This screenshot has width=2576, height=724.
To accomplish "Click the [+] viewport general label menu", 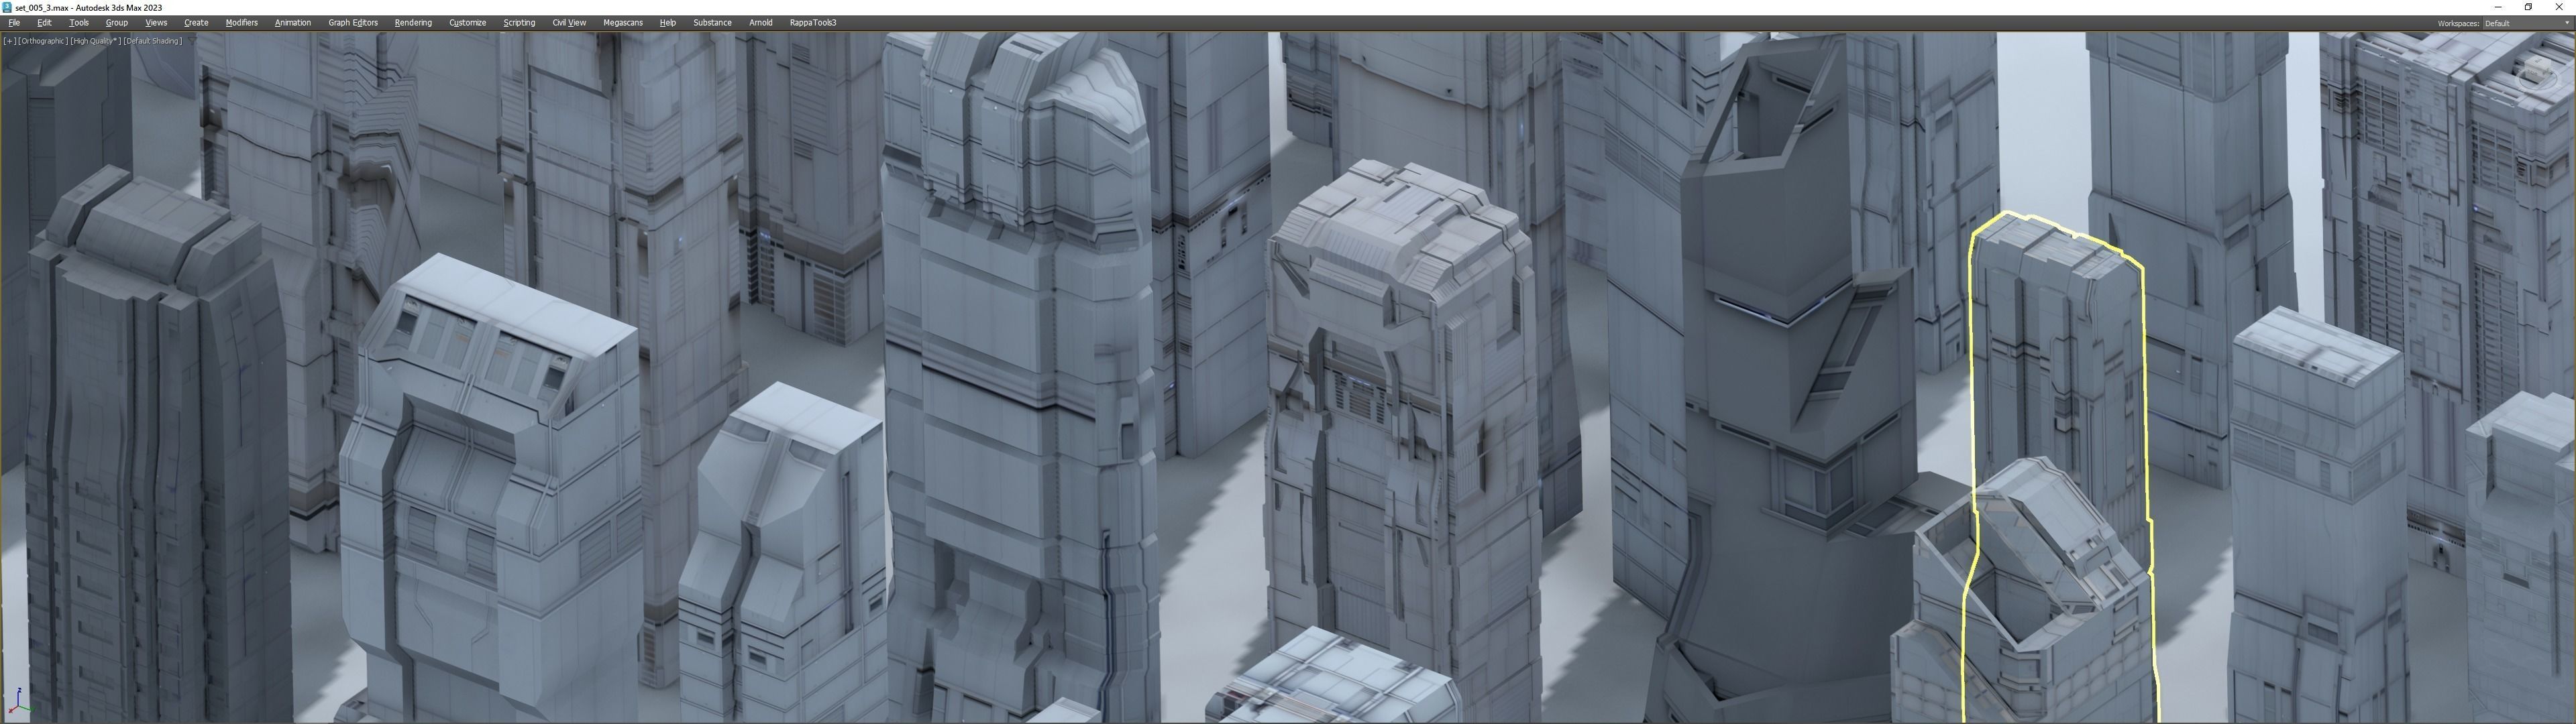I will 9,41.
